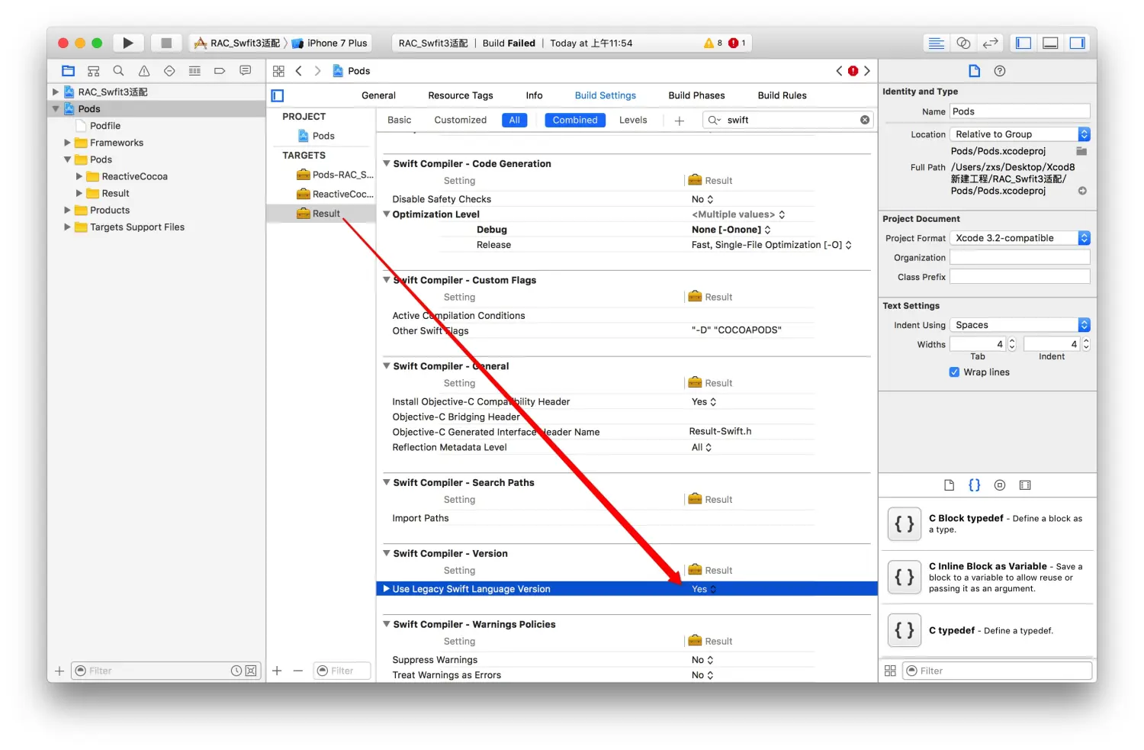Show the Code Snippet library
1144x750 pixels.
point(974,485)
